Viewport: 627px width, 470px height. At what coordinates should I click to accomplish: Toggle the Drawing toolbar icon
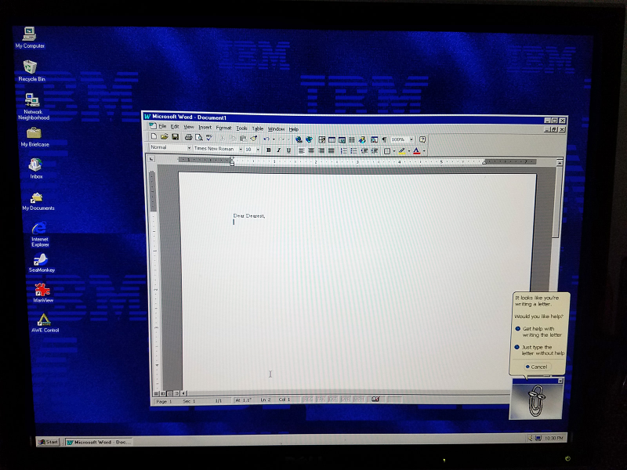pos(362,140)
